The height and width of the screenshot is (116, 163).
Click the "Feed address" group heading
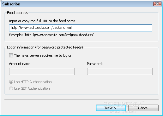pyautogui.click(x=17, y=13)
